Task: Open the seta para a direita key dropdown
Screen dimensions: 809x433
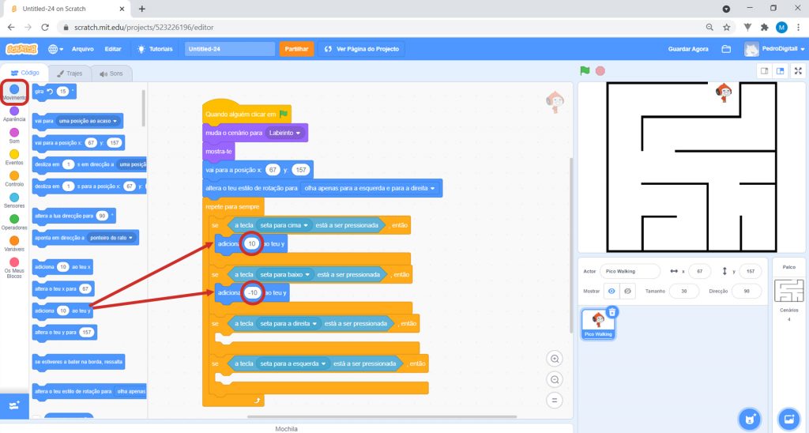Action: pyautogui.click(x=288, y=324)
